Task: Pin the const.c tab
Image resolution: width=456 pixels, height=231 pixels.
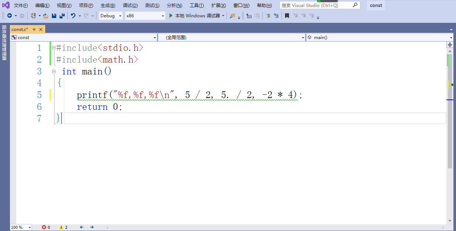Action: (34, 29)
